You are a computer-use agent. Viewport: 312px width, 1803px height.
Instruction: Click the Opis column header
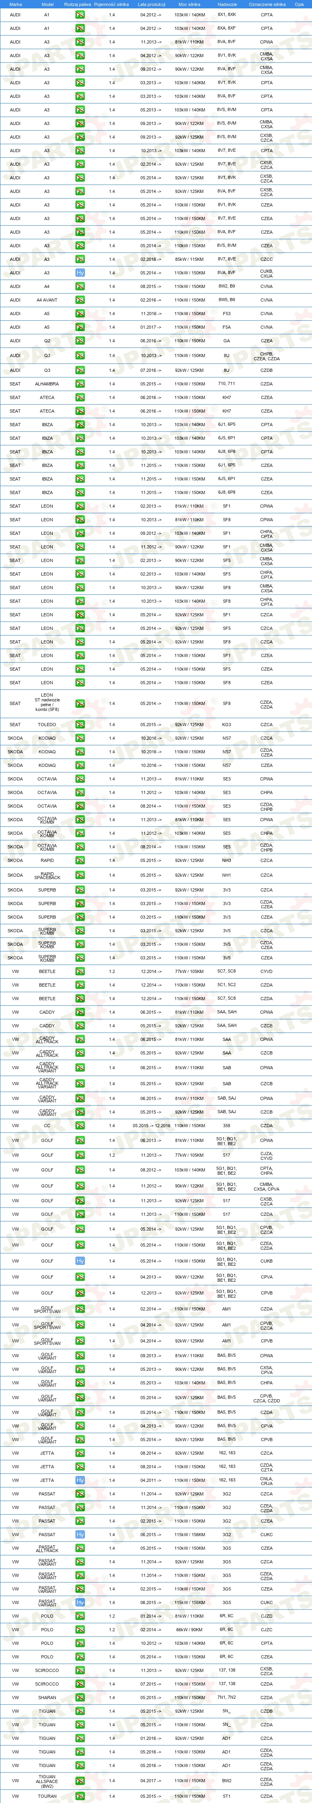(x=299, y=4)
